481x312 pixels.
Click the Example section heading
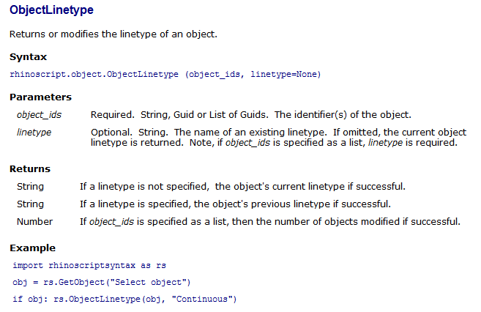32,248
